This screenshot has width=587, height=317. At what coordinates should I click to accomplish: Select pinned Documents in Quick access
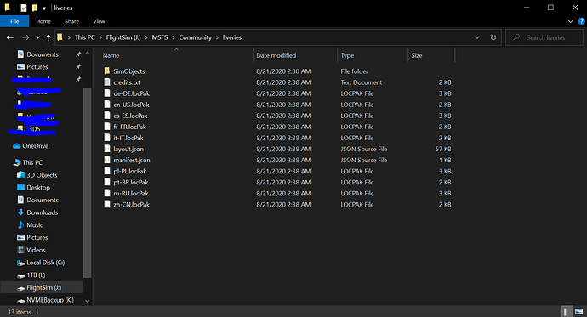coord(43,54)
